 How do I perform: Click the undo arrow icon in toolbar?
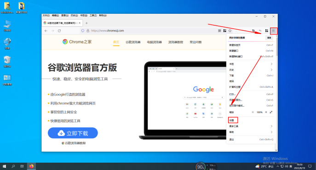click(260, 31)
